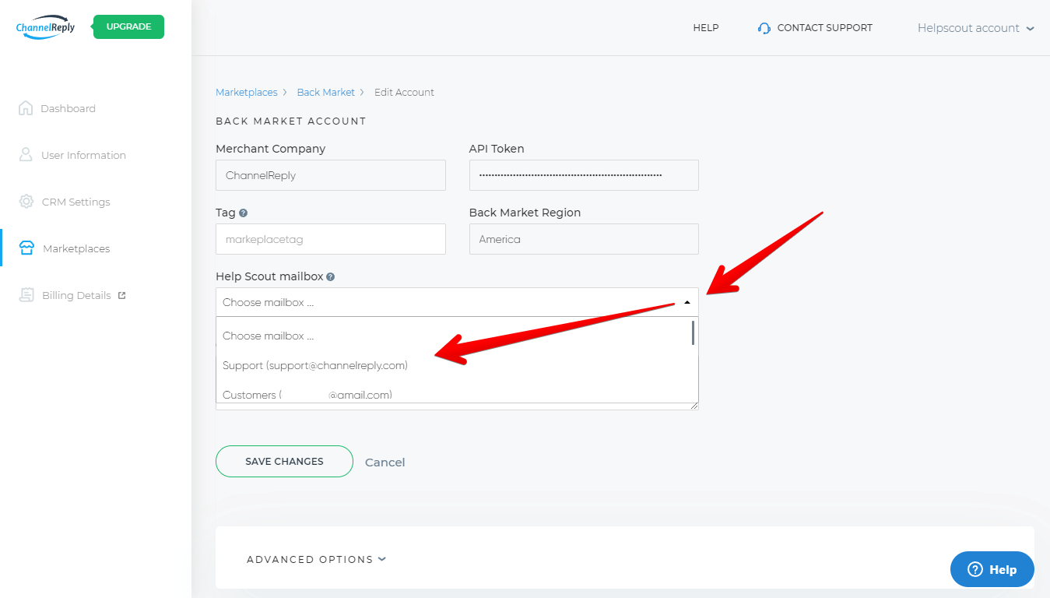Click the help icon next to Help Scout mailbox

point(331,276)
